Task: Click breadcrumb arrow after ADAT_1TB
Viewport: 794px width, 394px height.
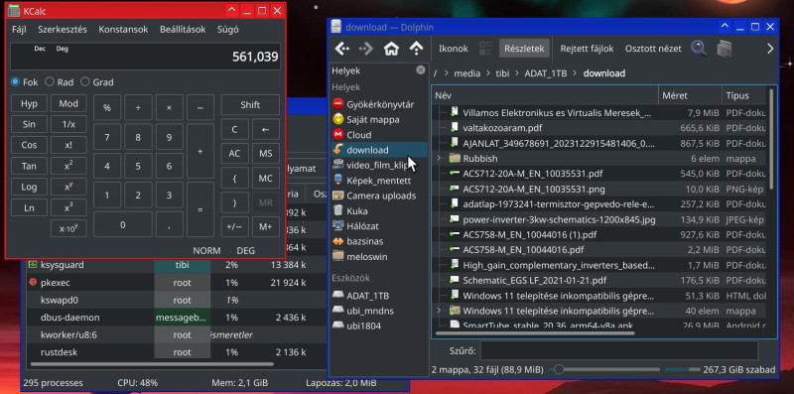Action: (576, 73)
